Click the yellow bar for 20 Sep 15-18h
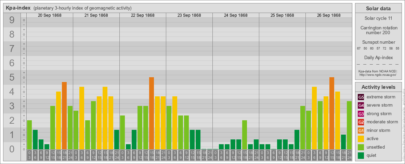405x164 pixels. (x=58, y=120)
